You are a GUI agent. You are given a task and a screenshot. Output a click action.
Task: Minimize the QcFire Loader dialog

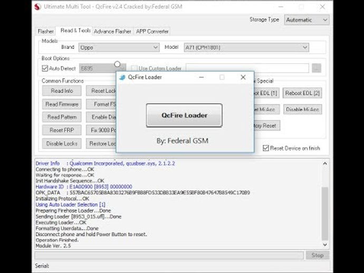point(202,77)
